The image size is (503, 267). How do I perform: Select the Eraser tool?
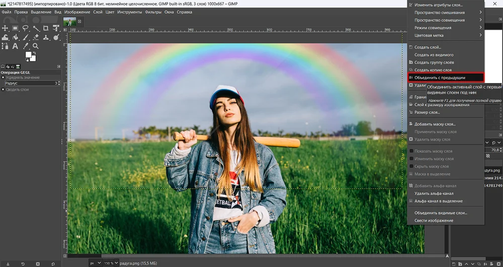(x=36, y=37)
